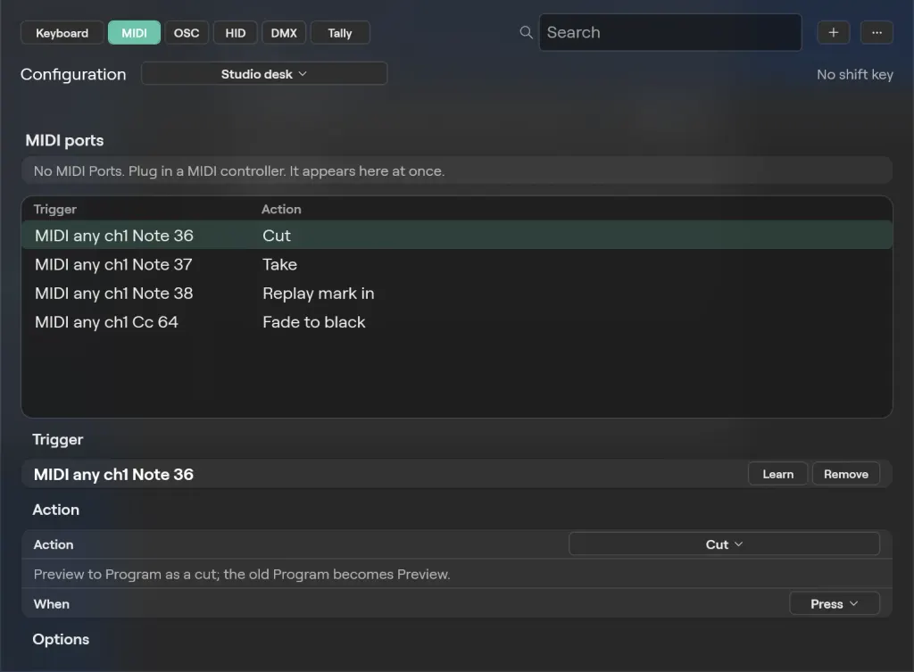The height and width of the screenshot is (672, 914).
Task: Click the No shift key label
Action: [854, 75]
